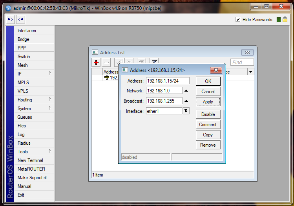Image resolution: width=294 pixels, height=206 pixels.
Task: Open the Log menu item
Action: [34, 134]
